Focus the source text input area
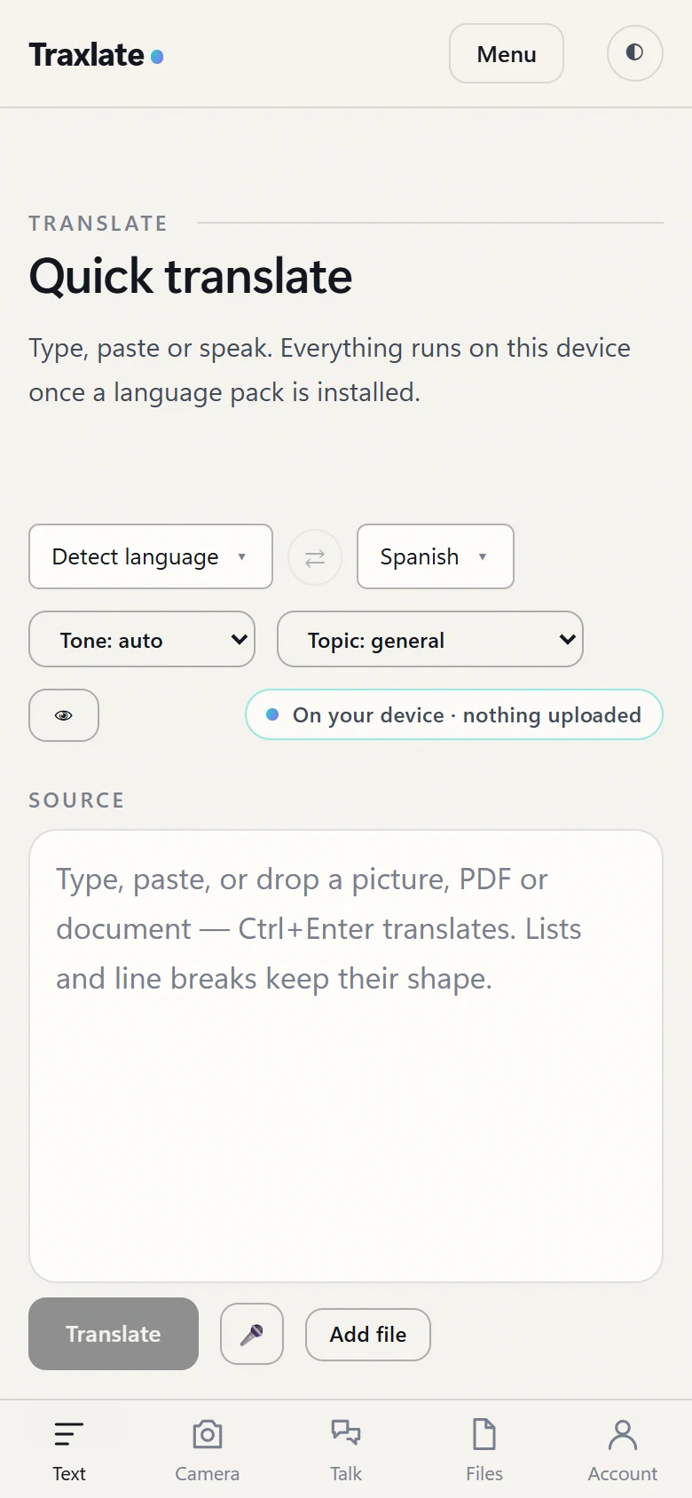Screen dimensions: 692x1498 click(346, 1056)
